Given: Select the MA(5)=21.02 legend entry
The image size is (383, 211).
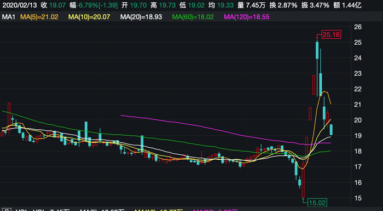Looking at the screenshot, I should pyautogui.click(x=39, y=17).
